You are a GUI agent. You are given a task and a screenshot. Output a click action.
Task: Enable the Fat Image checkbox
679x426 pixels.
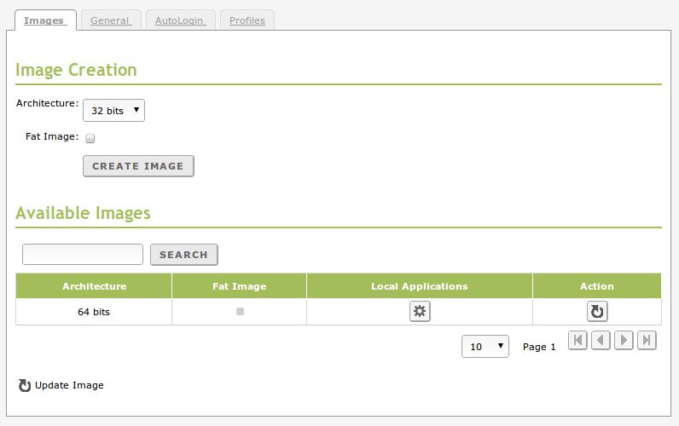coord(90,138)
